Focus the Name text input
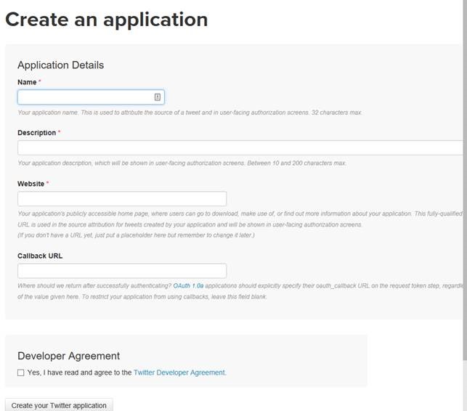Image resolution: width=467 pixels, height=411 pixels. 84,97
